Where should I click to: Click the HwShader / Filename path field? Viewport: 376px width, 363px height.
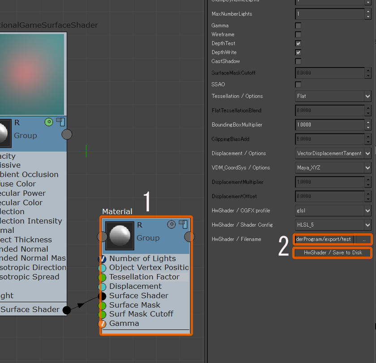point(324,239)
